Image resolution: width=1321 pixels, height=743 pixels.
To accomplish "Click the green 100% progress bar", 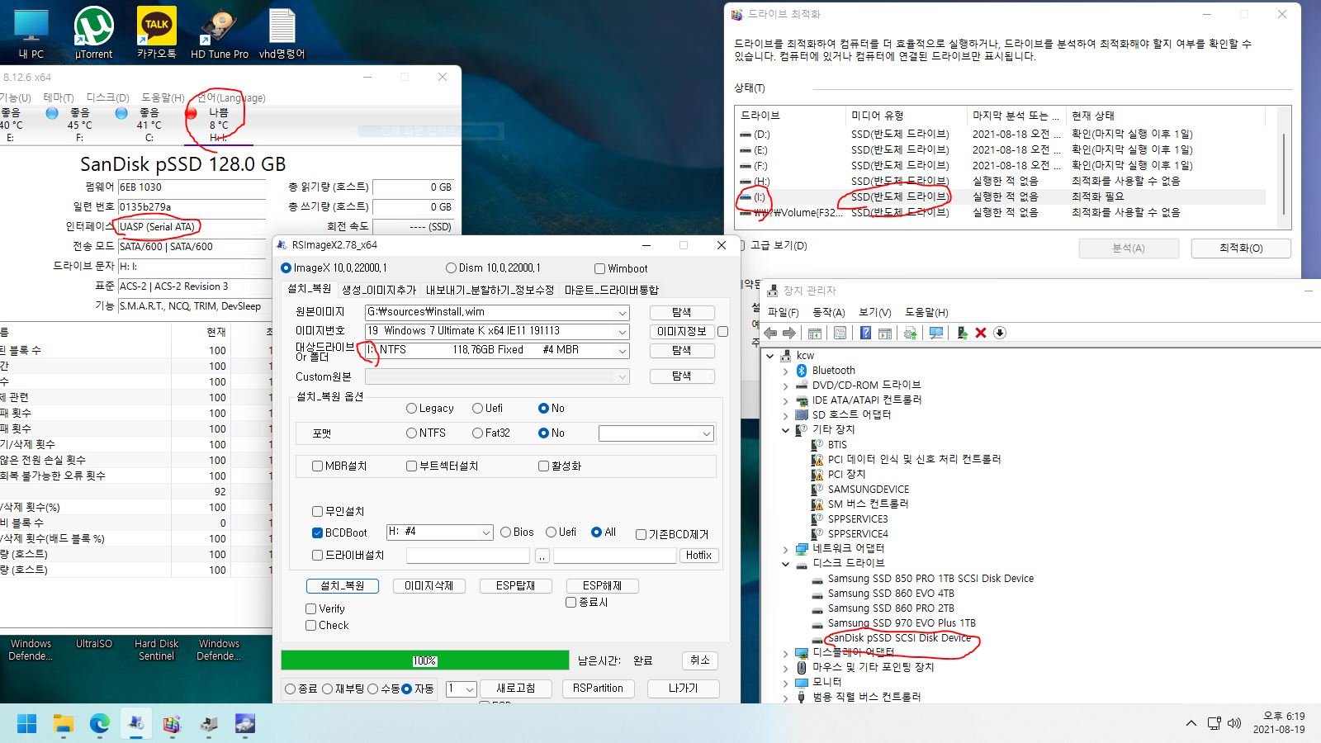I will pyautogui.click(x=424, y=660).
